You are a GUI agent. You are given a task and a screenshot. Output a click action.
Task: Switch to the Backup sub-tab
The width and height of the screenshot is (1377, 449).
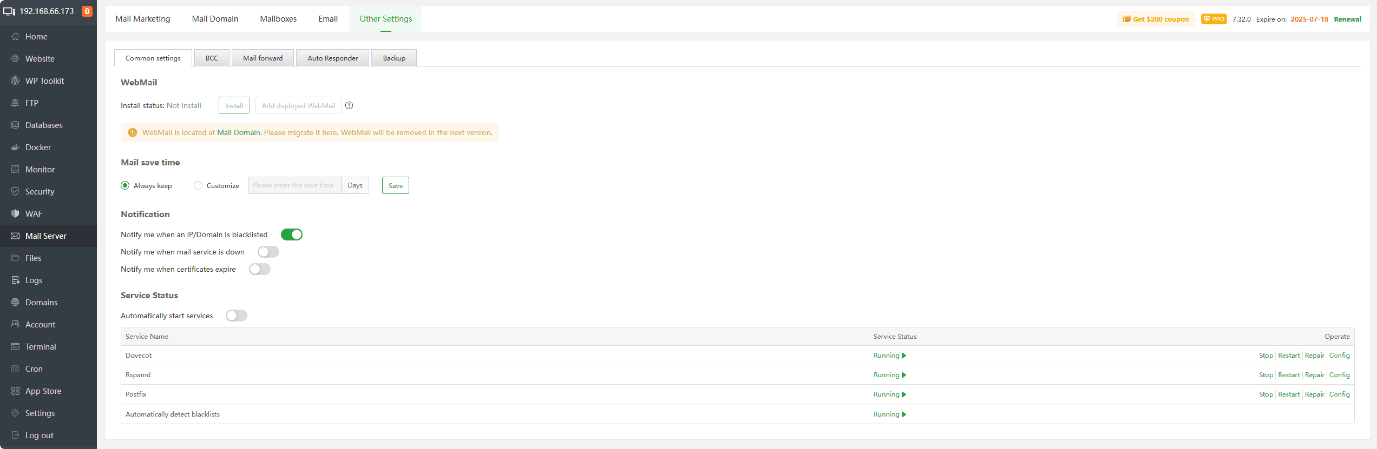pos(394,58)
